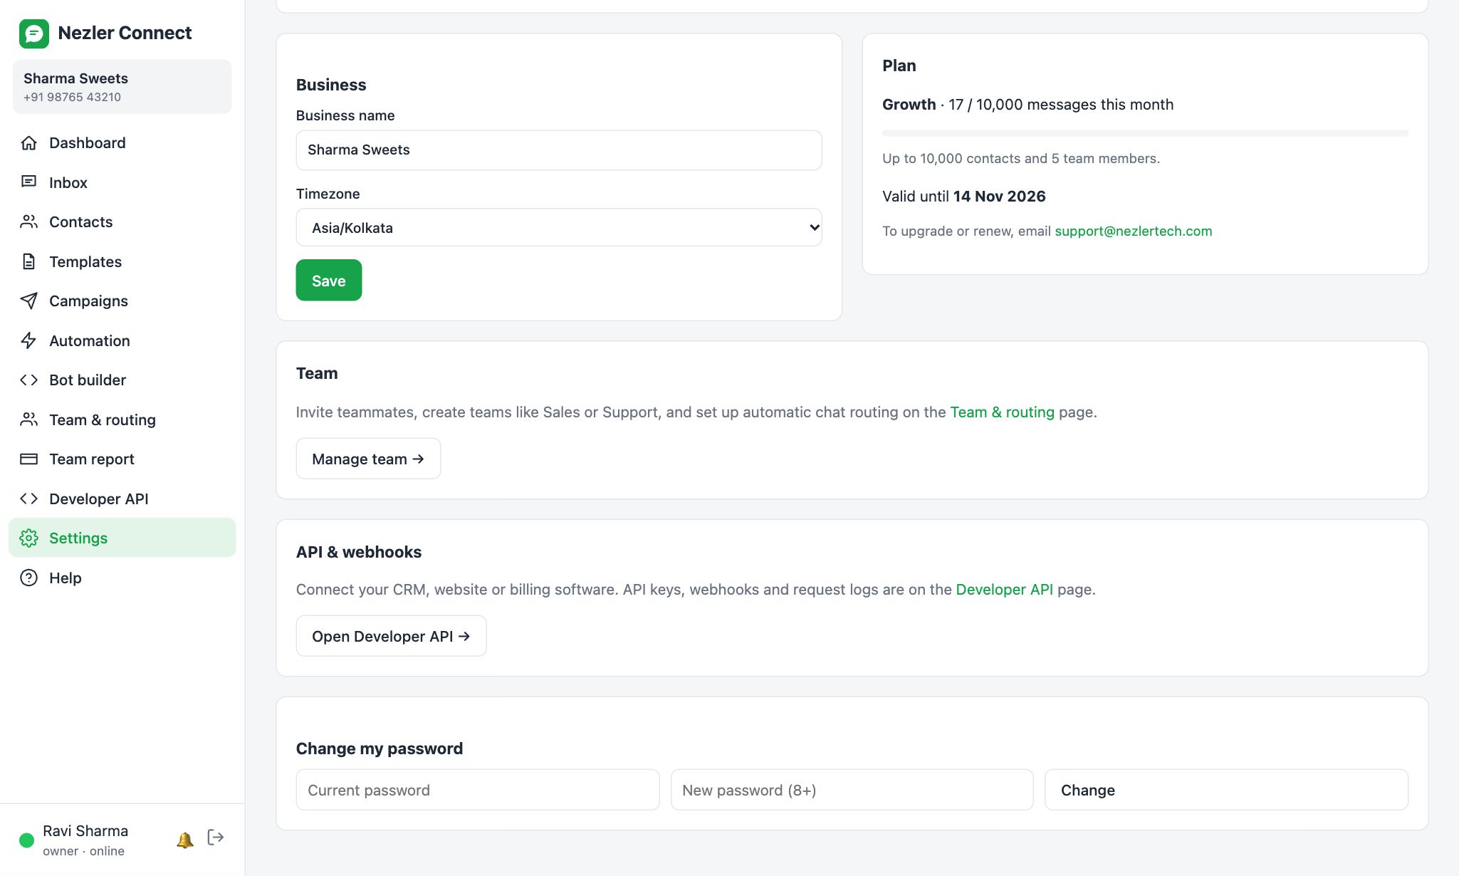Click the Bot builder code brackets icon
The width and height of the screenshot is (1459, 876).
point(28,380)
